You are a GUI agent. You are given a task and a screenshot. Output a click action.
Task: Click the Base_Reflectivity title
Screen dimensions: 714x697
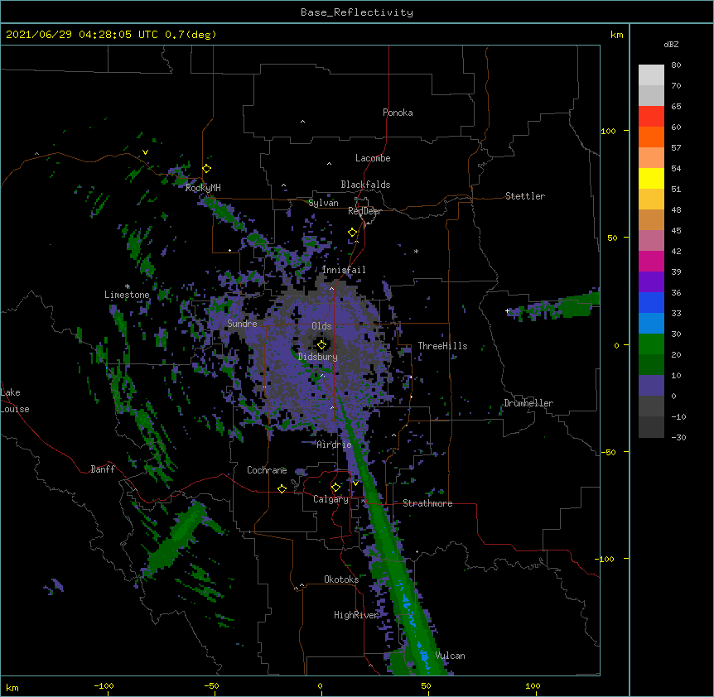click(357, 12)
